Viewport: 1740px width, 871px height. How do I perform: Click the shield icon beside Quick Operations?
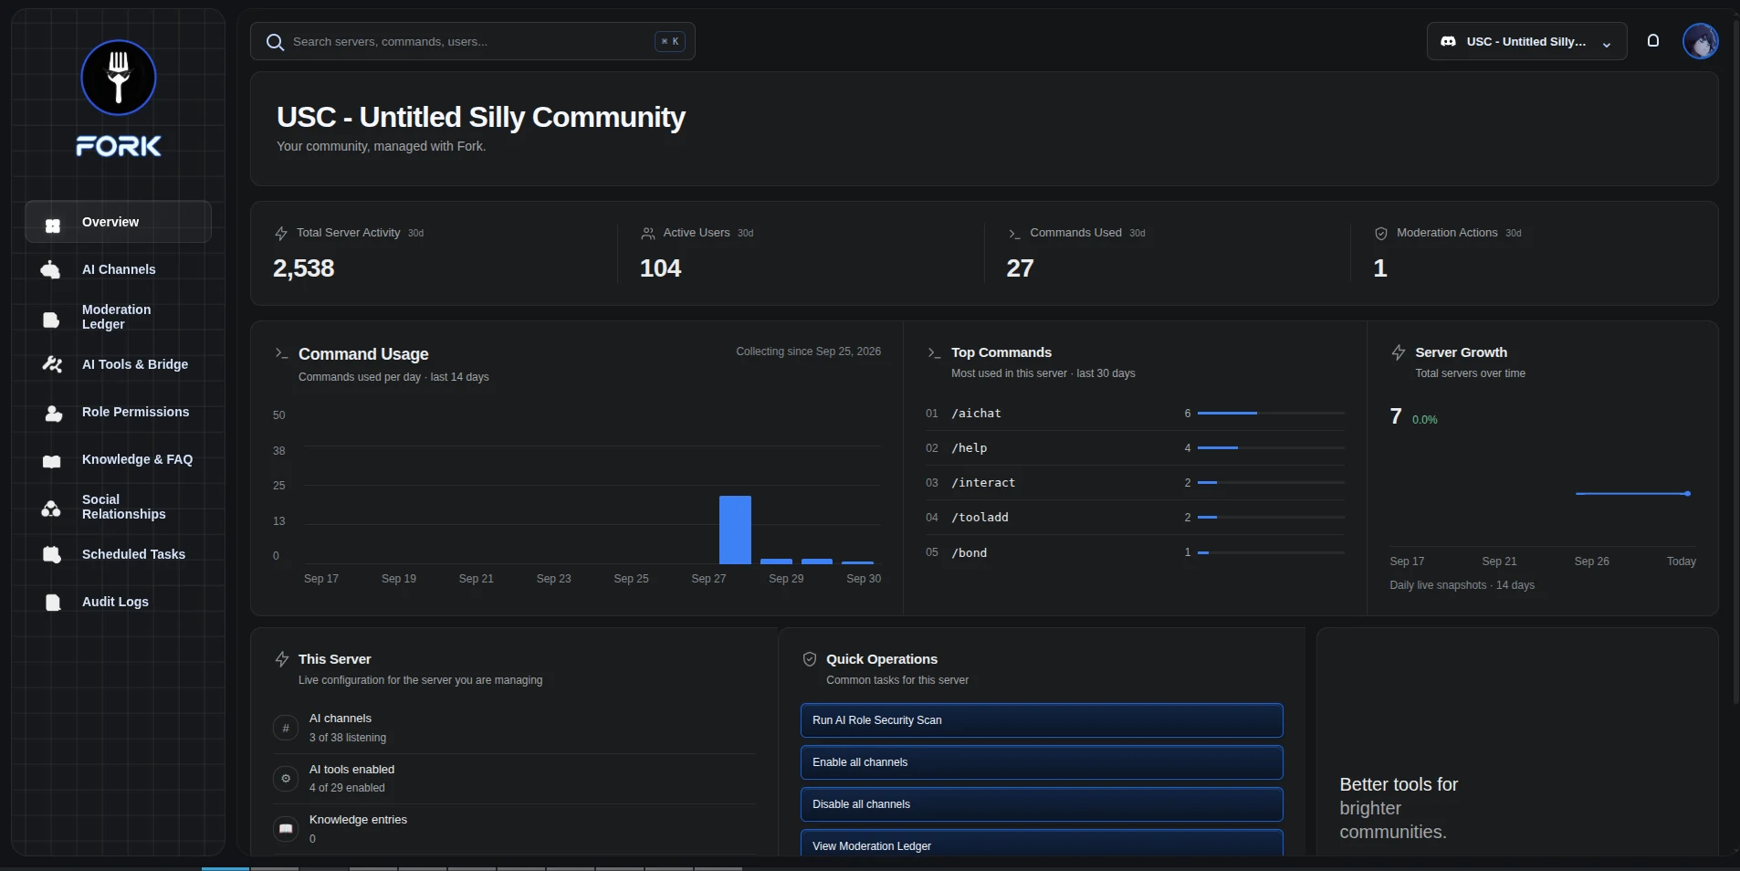(809, 659)
